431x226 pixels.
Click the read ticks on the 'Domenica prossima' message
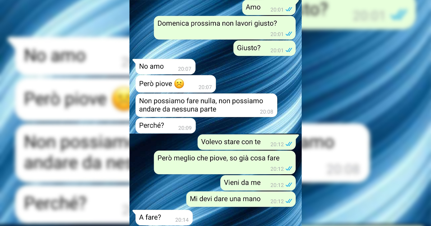tap(289, 34)
